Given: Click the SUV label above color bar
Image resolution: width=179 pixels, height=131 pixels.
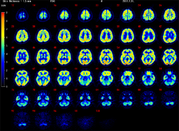Looking at the screenshot, I should tap(3, 5).
